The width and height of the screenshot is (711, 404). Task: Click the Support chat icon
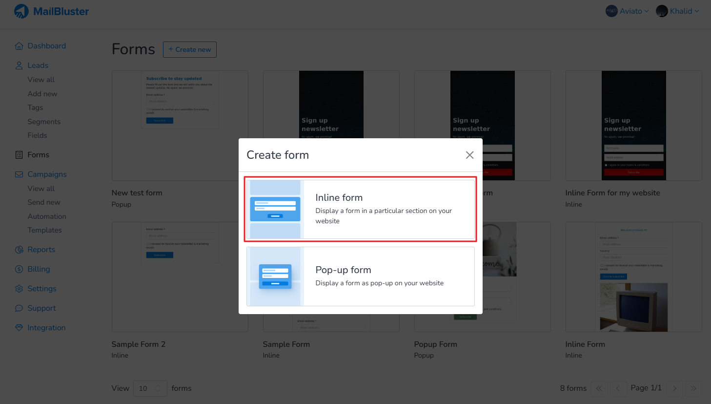pyautogui.click(x=19, y=308)
